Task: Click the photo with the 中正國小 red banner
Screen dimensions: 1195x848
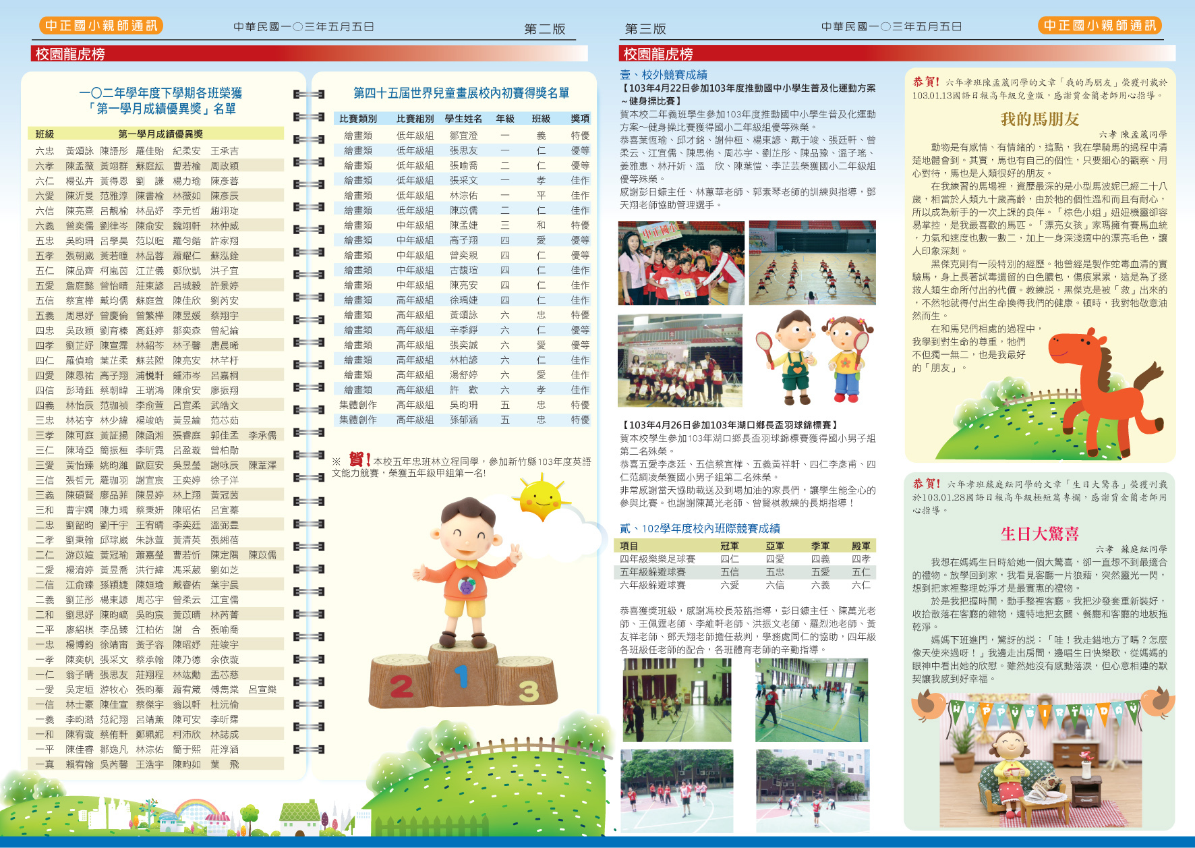Action: [x=681, y=263]
